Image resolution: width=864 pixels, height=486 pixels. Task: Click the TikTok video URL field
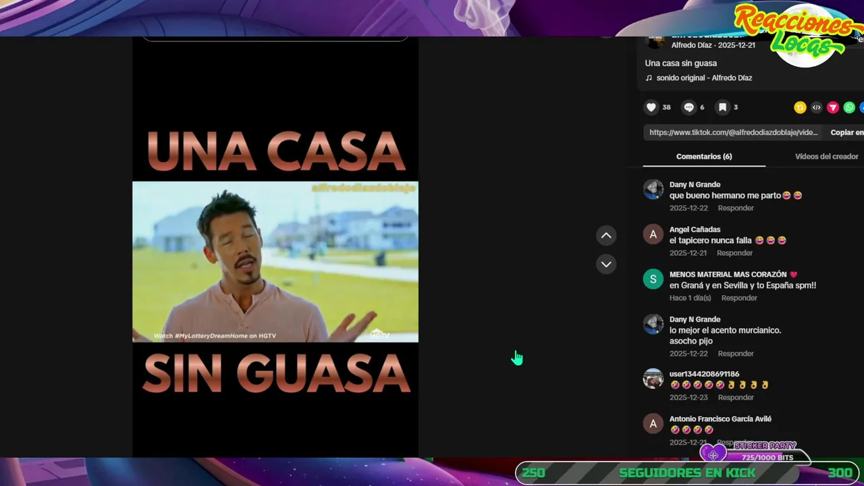click(x=734, y=132)
